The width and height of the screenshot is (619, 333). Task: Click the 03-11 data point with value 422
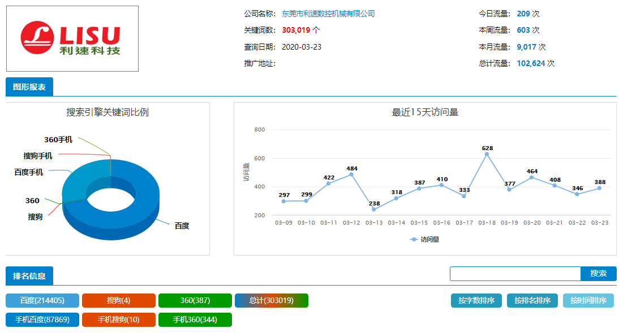(328, 183)
